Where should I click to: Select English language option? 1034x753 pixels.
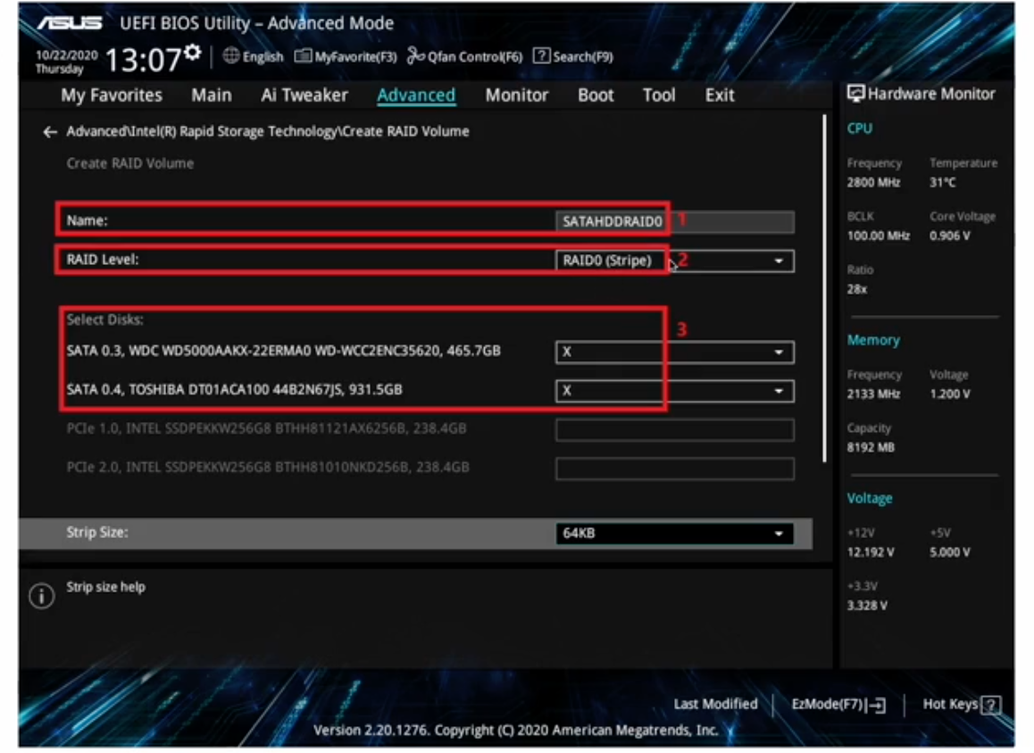pos(263,57)
